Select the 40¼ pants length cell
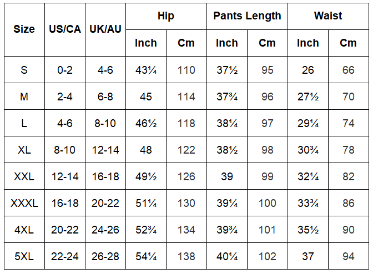The image size is (373, 274). tap(227, 256)
